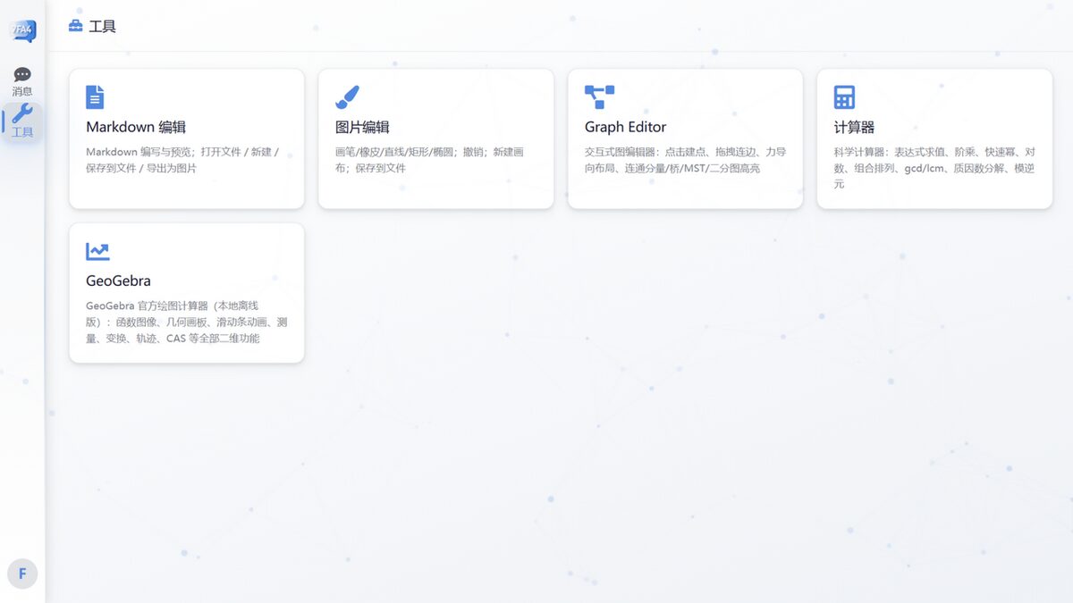Launch Graph Editor via its title
Viewport: 1073px width, 603px height.
[x=625, y=127]
